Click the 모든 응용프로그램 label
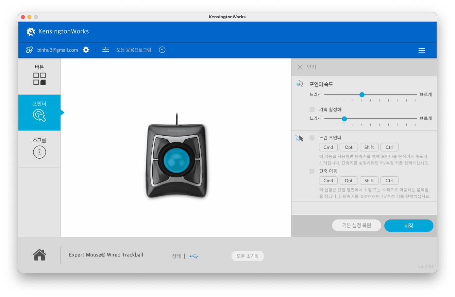Image resolution: width=455 pixels, height=297 pixels. [x=134, y=50]
